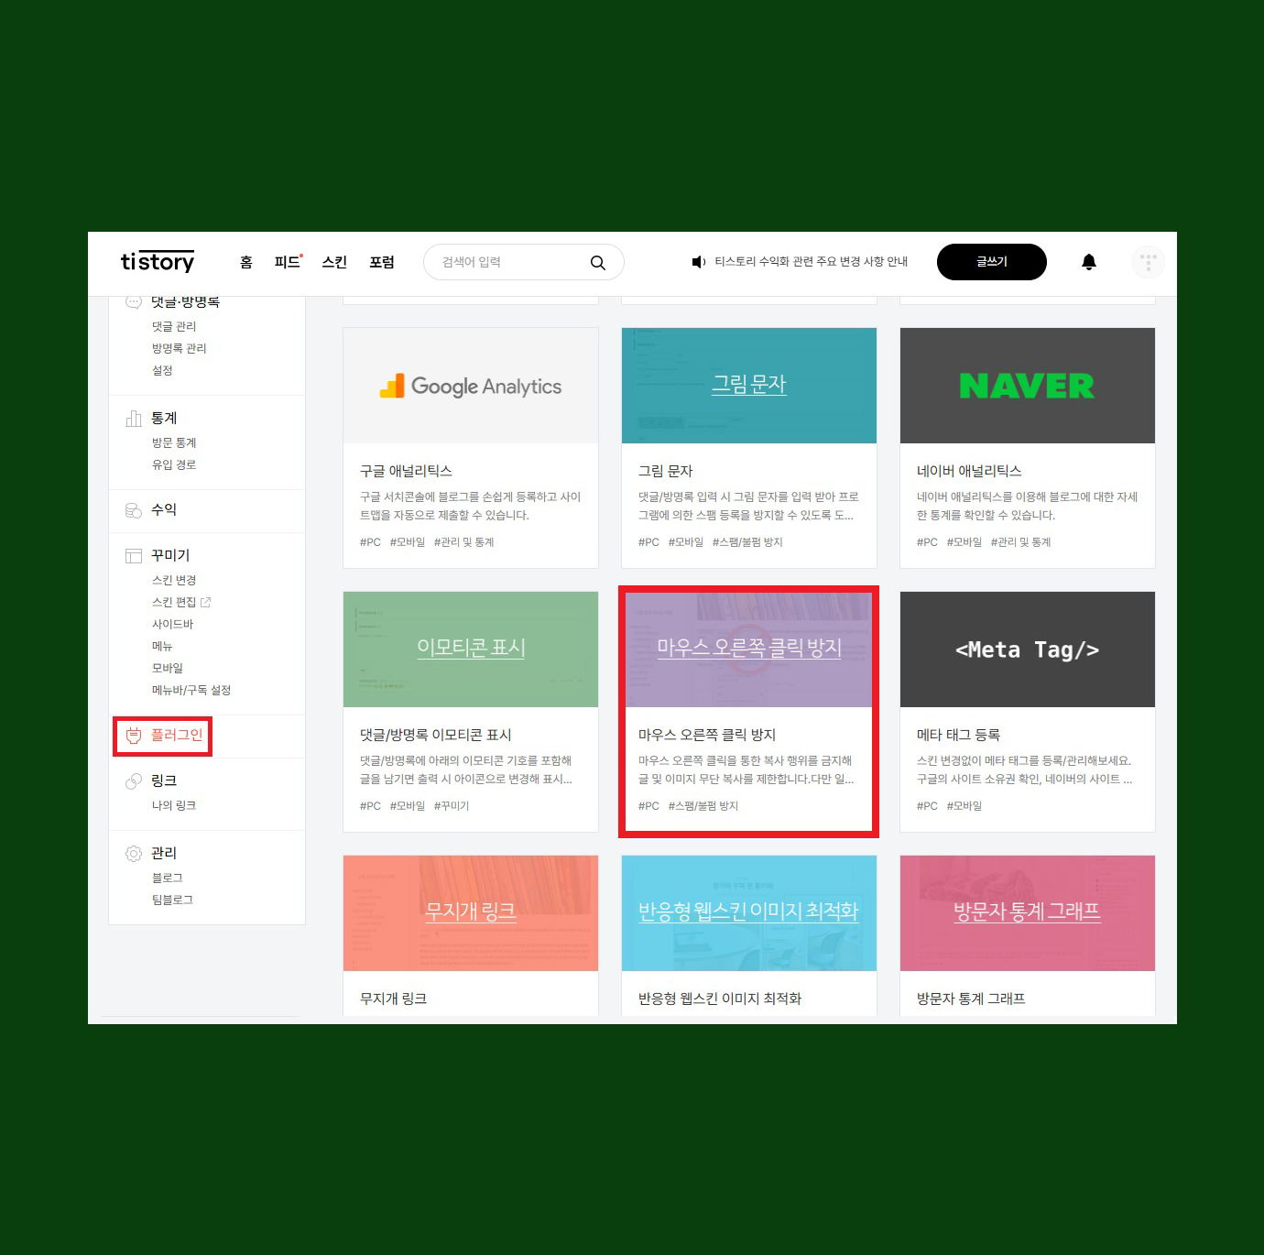Click the search magnifier icon
The height and width of the screenshot is (1255, 1264).
click(598, 263)
